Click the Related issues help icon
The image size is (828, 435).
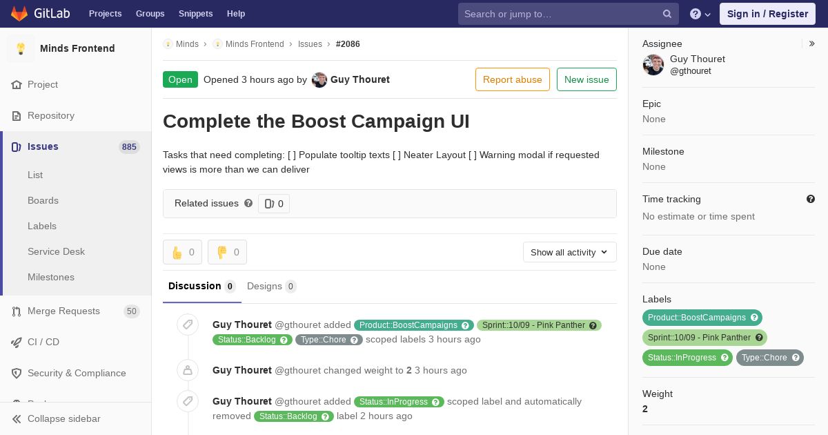tap(248, 203)
